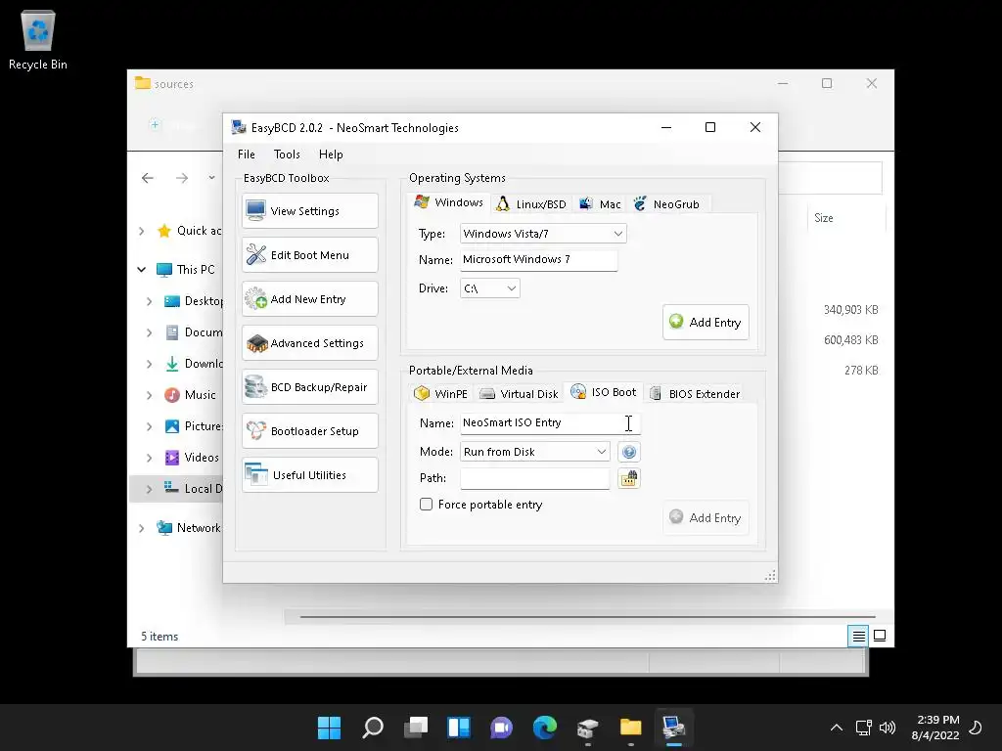Image resolution: width=1002 pixels, height=751 pixels.
Task: Click horizontal scrollbar in sources window
Action: point(587,617)
